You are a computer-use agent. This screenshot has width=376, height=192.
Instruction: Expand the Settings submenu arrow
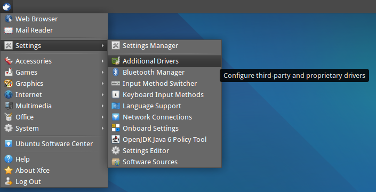pos(102,45)
